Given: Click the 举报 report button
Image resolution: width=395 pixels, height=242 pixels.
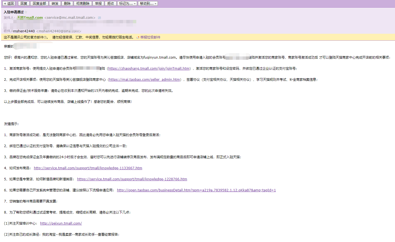Looking at the screenshot, I should point(98,4).
